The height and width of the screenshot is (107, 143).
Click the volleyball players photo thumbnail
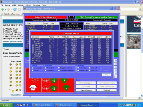click(x=134, y=42)
